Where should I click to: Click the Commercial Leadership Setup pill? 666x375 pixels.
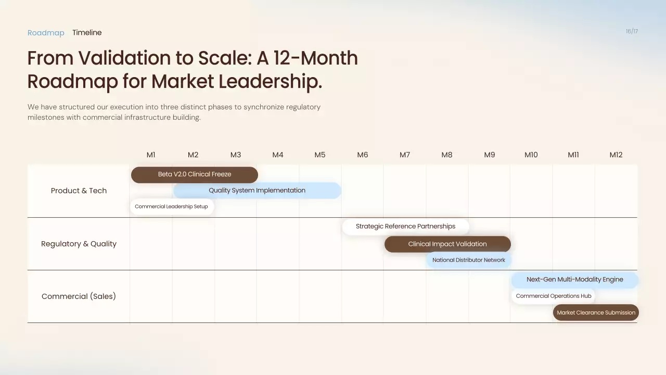(171, 207)
